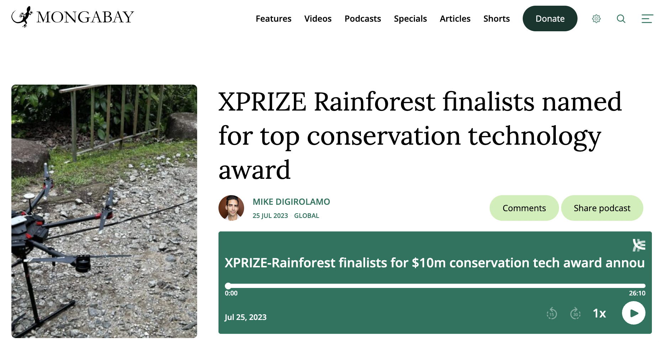Click the author's profile photo
Screen dimensions: 659x342
pyautogui.click(x=231, y=208)
